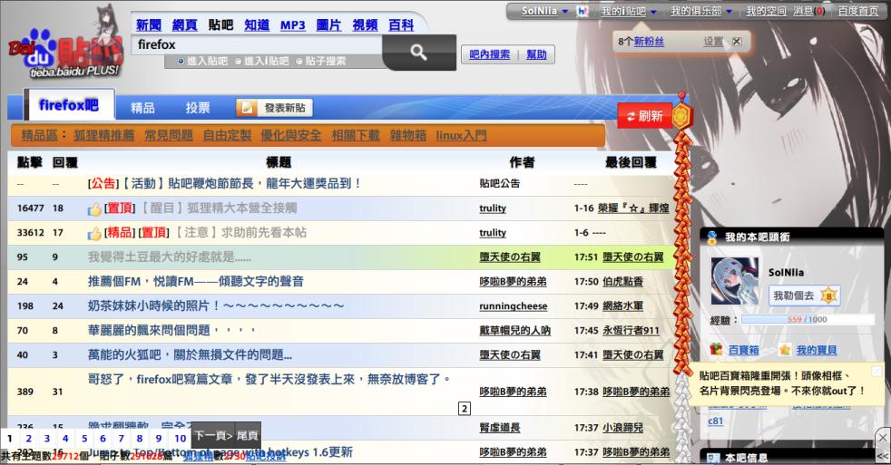
Task: Switch to the firefox吧 tab
Action: point(69,105)
